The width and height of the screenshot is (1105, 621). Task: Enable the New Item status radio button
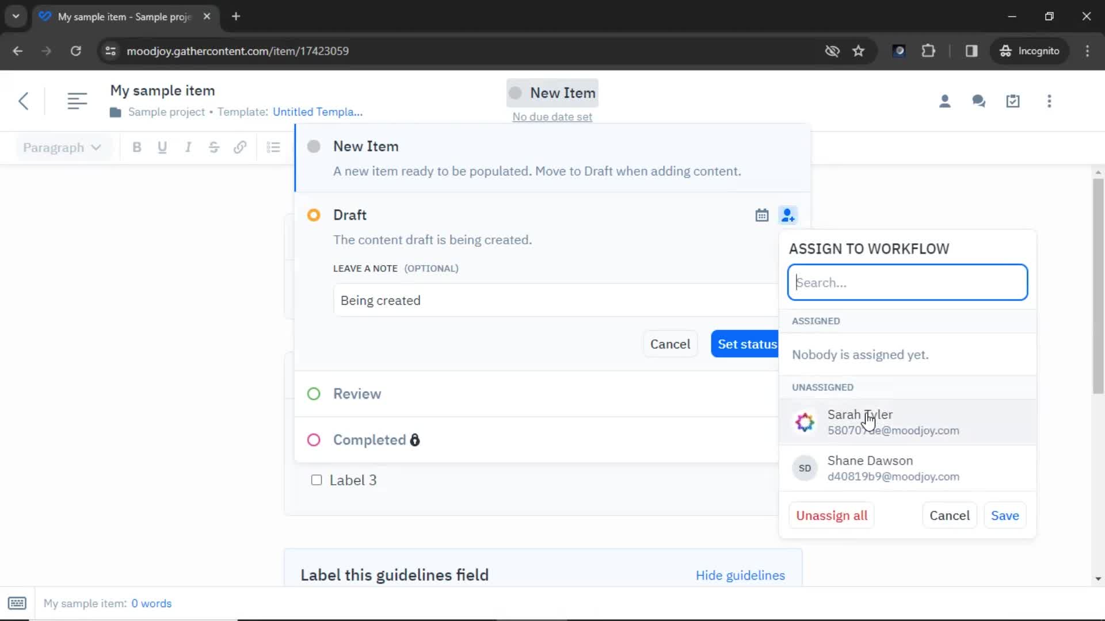pyautogui.click(x=314, y=145)
